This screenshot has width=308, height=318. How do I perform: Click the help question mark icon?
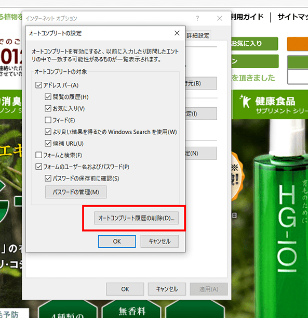click(x=197, y=18)
